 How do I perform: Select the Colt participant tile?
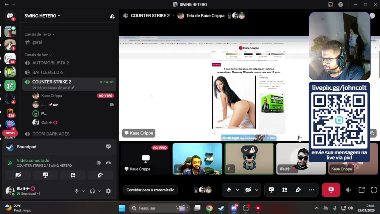(301, 159)
